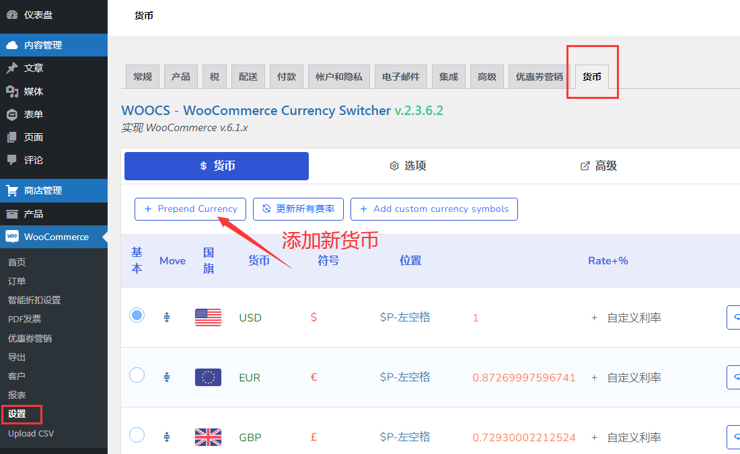
Task: Click the blue $ 货币 section tab
Action: pyautogui.click(x=217, y=166)
